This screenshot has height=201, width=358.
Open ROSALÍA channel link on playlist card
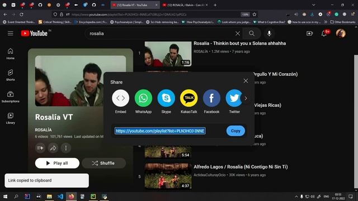(44, 130)
